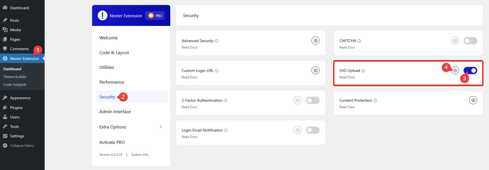Select the Appearance menu in WordPress sidebar
Viewport: 489px width, 170px height.
pyautogui.click(x=20, y=98)
